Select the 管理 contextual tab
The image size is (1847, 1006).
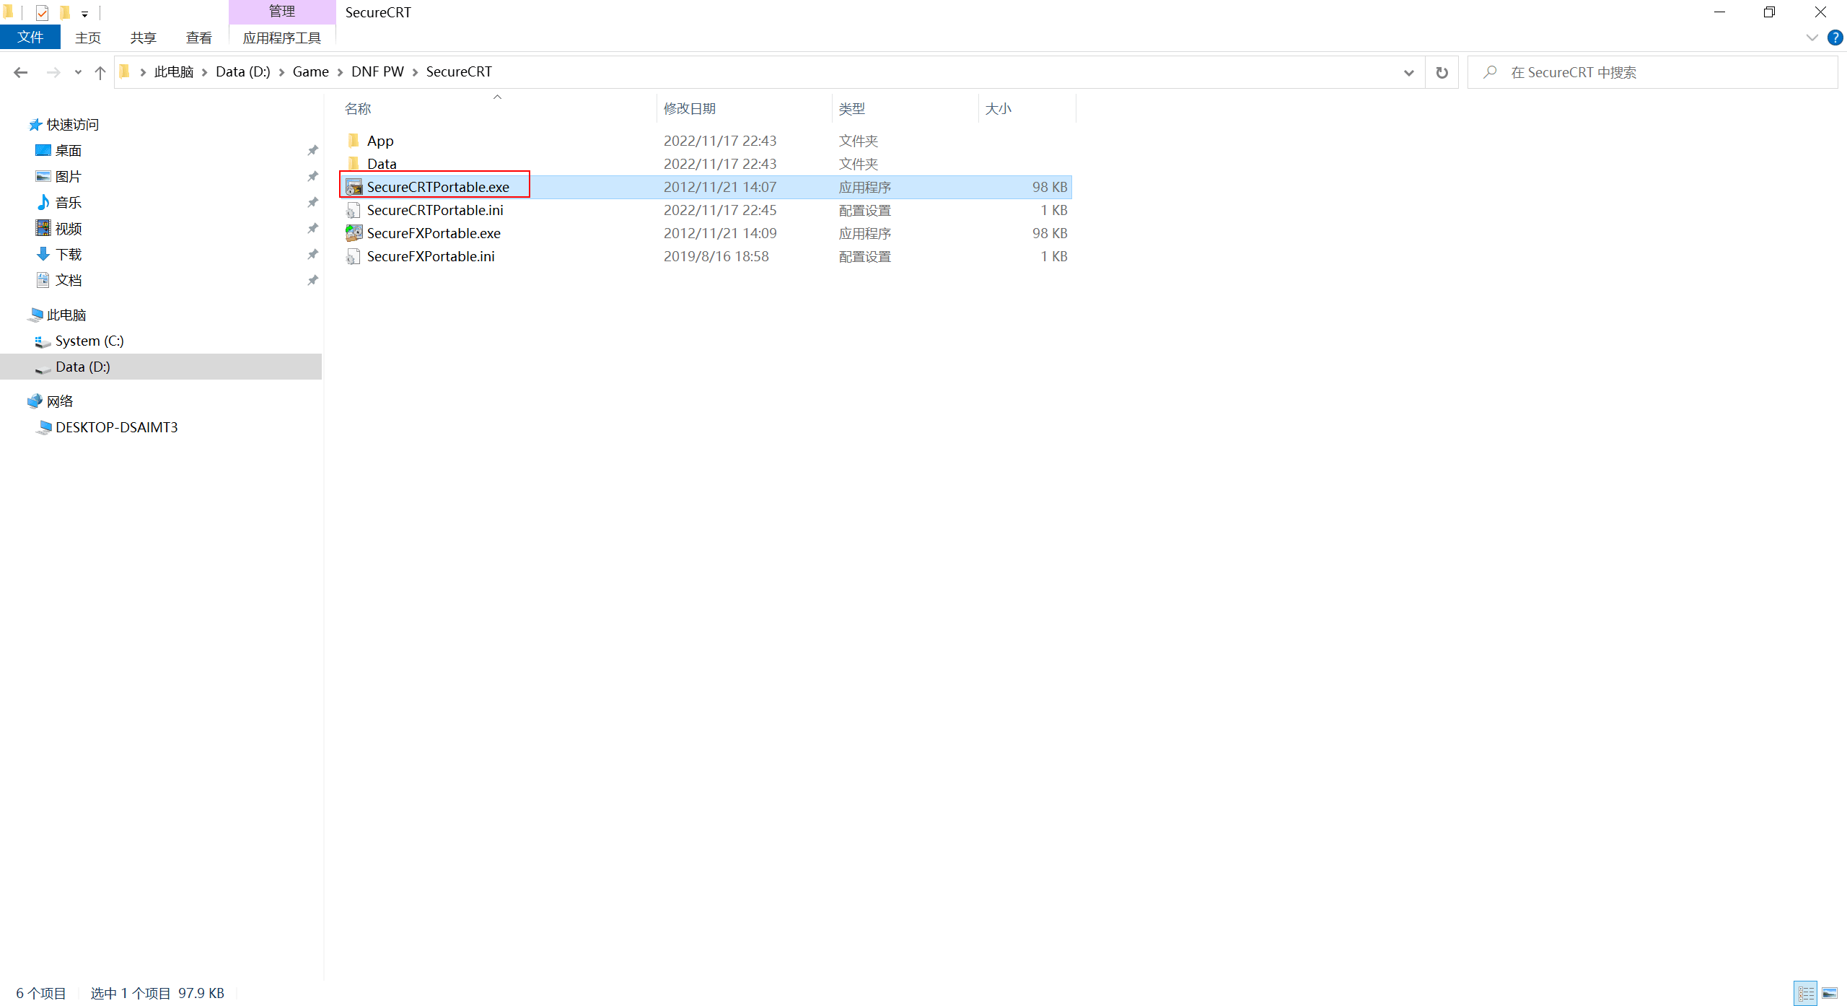pos(282,12)
